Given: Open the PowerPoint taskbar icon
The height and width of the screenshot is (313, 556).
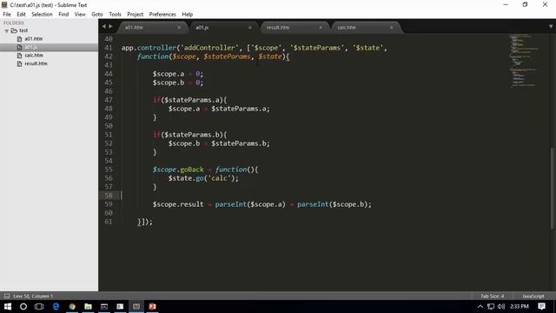Looking at the screenshot, I should click(x=153, y=306).
